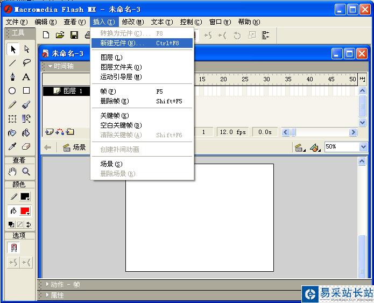Swap stroke and fill colors
Screen dimensions: 374x303
coord(29,224)
